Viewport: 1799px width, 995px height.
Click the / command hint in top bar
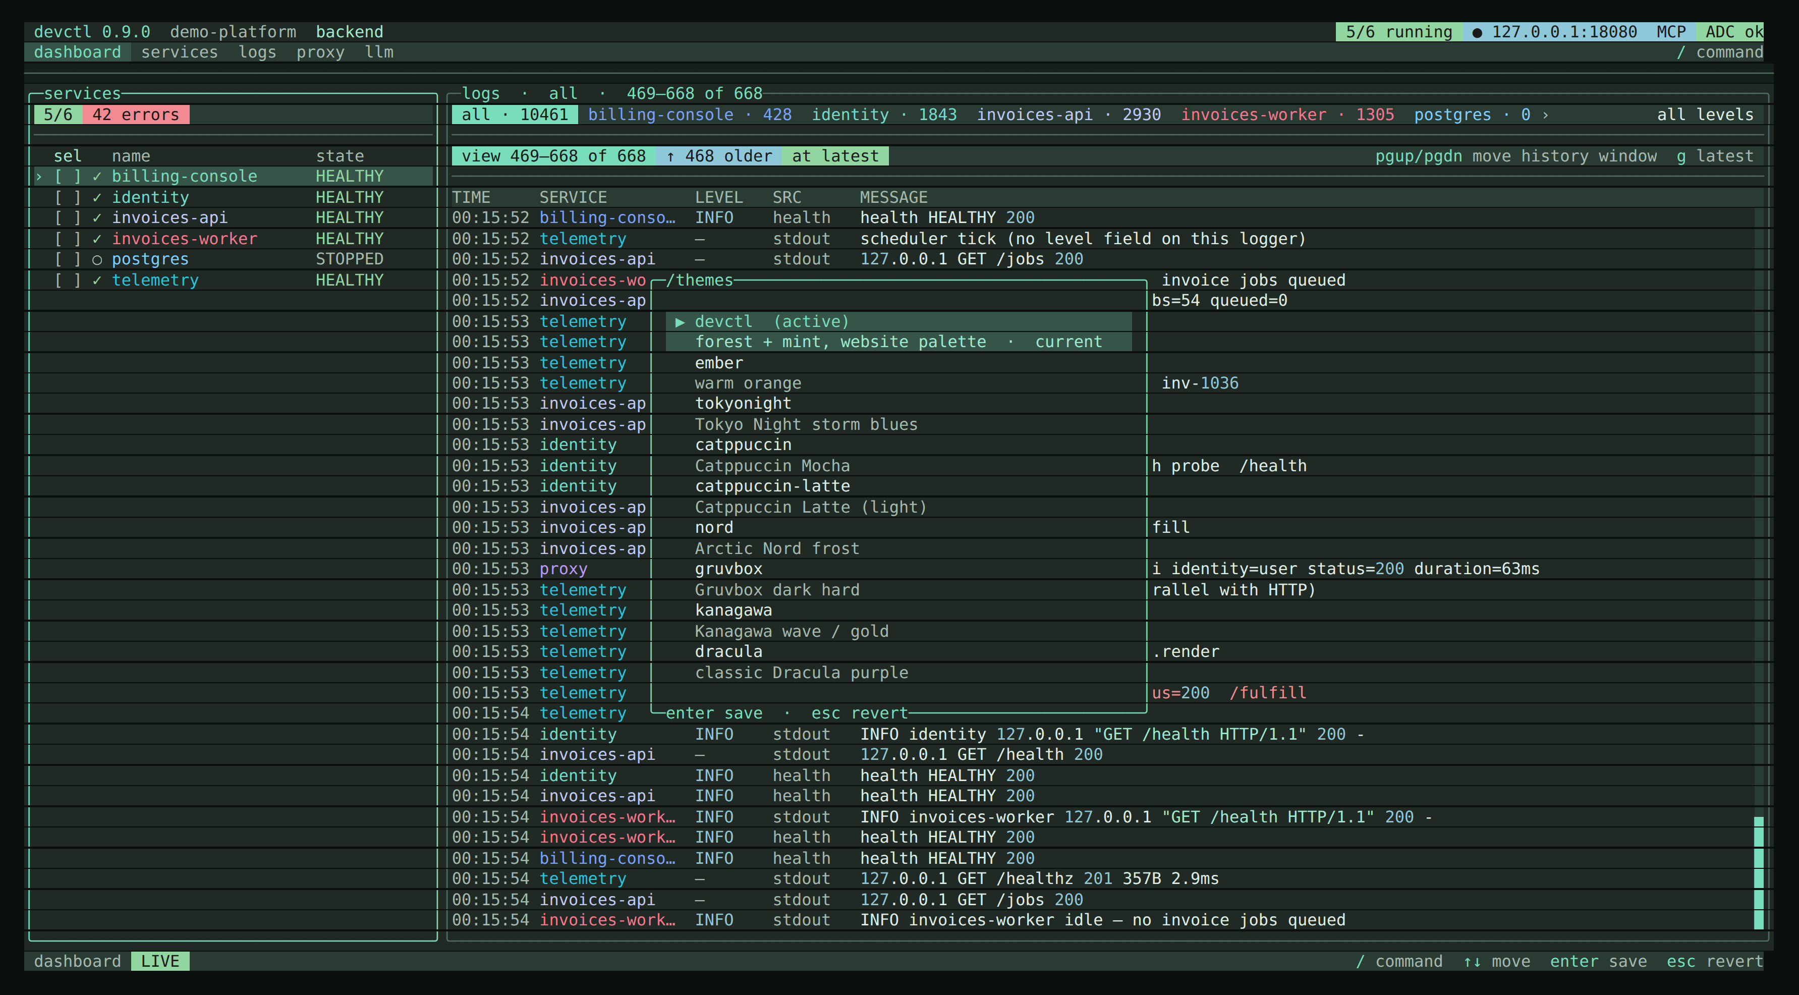1719,52
